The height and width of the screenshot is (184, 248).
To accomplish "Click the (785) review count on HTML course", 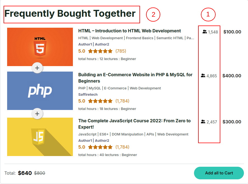I will click(x=121, y=51).
